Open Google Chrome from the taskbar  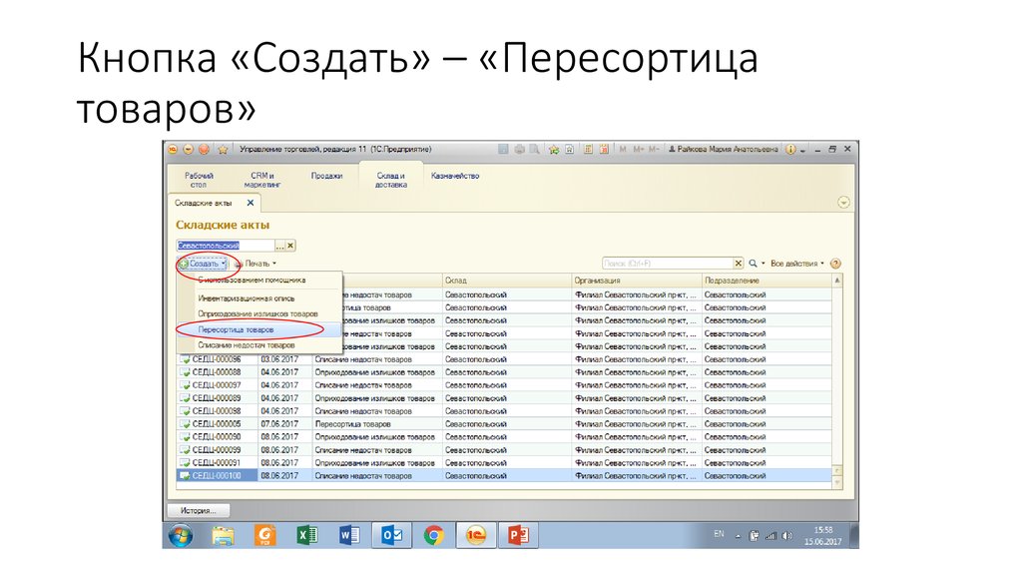[433, 535]
